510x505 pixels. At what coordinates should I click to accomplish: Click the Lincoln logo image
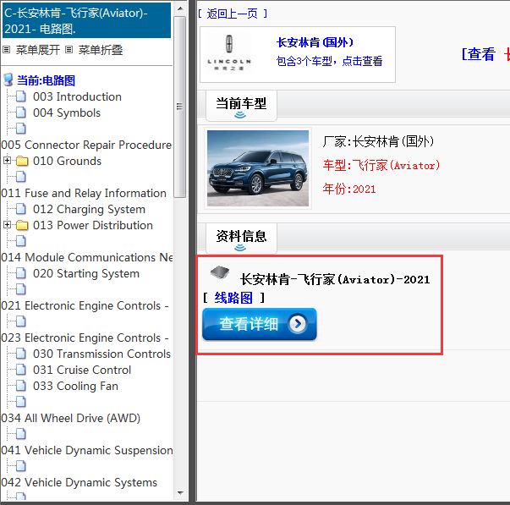click(x=229, y=53)
